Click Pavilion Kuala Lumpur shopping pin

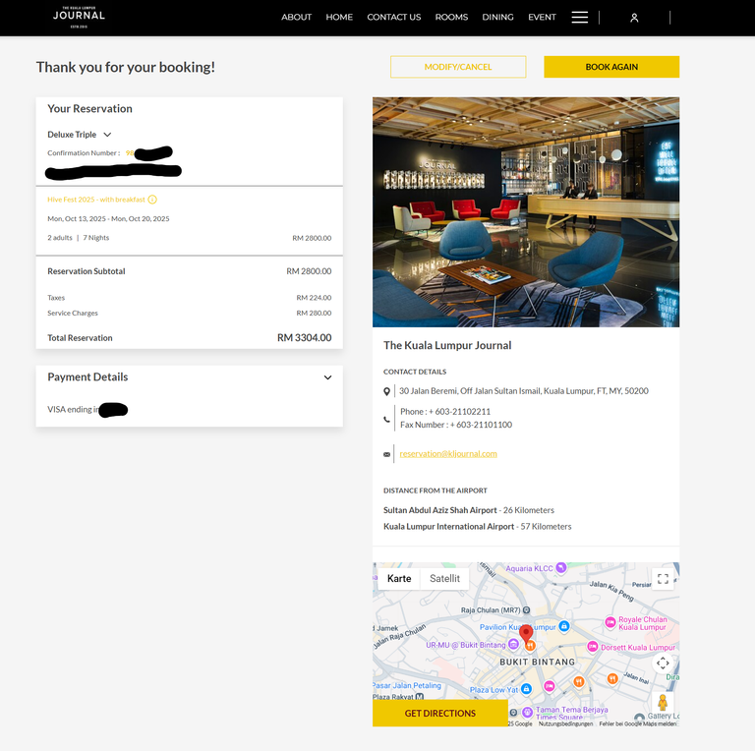pyautogui.click(x=564, y=626)
